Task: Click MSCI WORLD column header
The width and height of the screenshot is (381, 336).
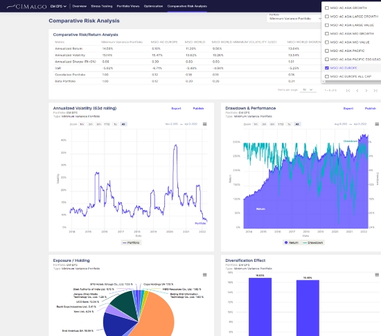Action: tap(195, 42)
